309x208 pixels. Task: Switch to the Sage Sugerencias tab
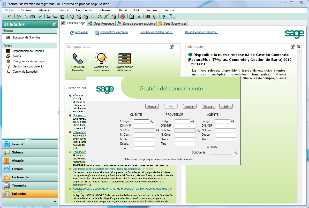coord(172,24)
